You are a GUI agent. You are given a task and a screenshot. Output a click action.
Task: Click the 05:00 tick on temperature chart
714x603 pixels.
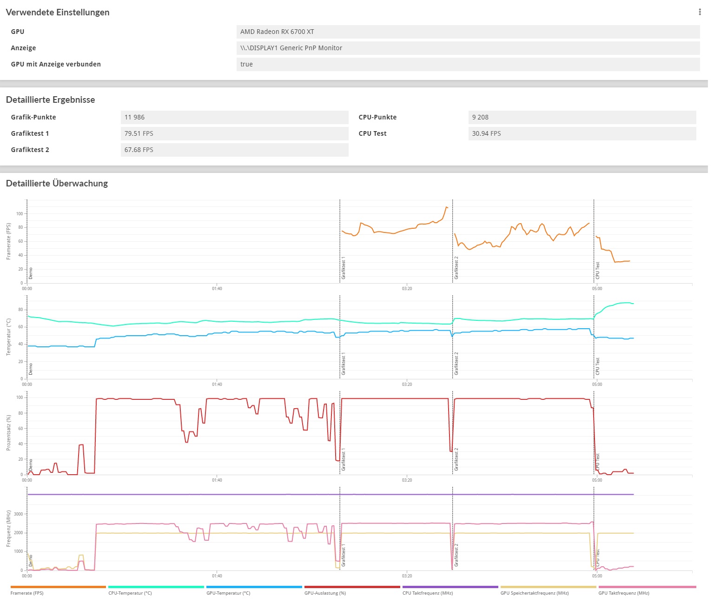tap(597, 384)
